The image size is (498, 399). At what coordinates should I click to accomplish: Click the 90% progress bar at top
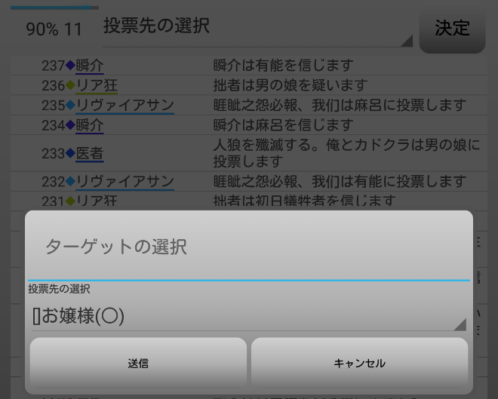point(54,8)
